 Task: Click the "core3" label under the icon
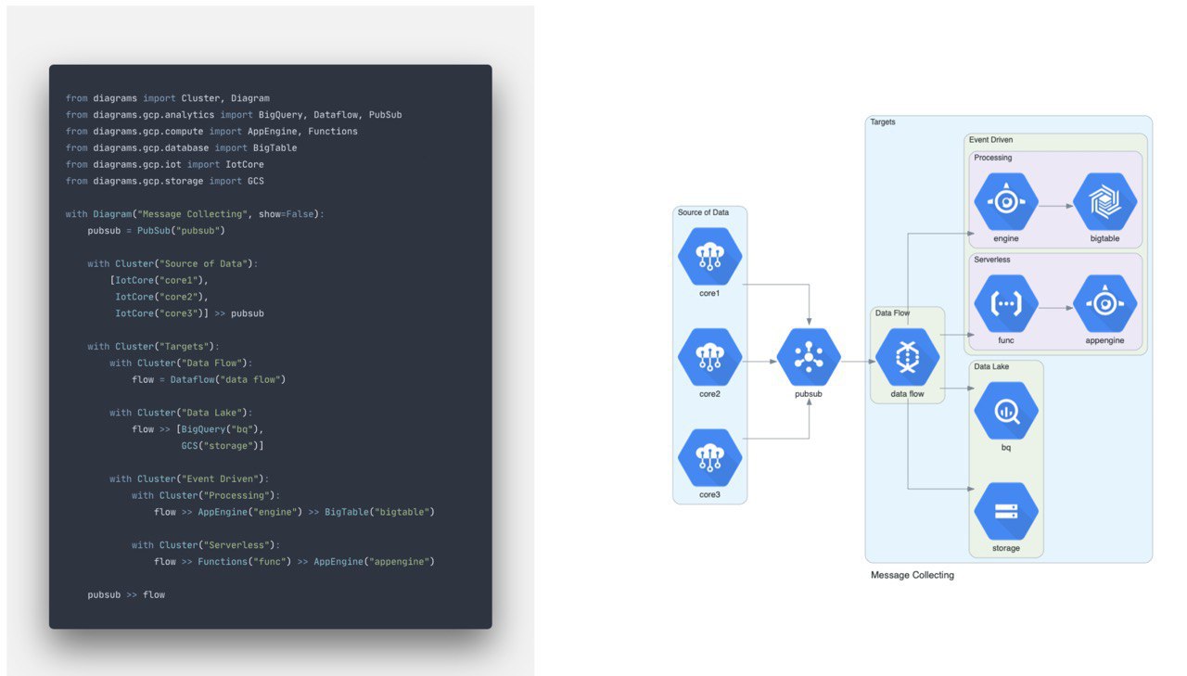click(x=709, y=495)
